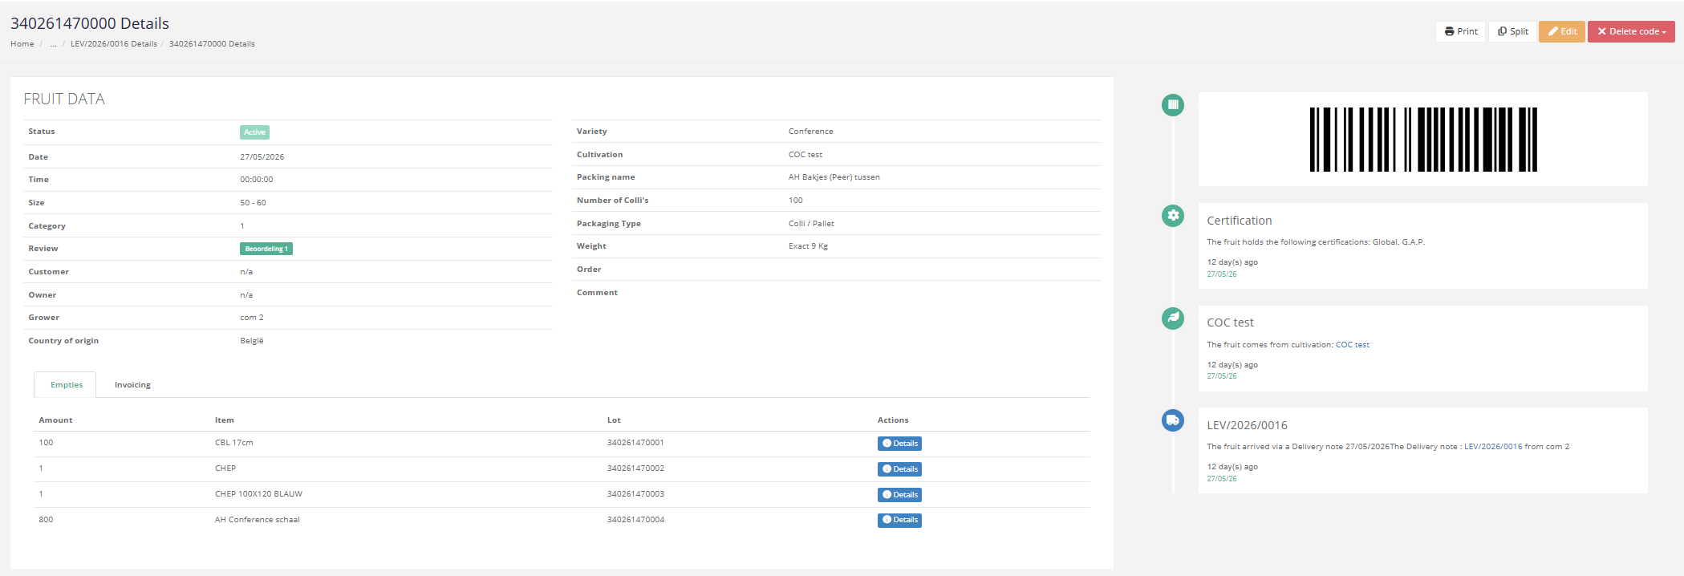The height and width of the screenshot is (576, 1684).
Task: Open the Delete code dropdown
Action: click(1631, 31)
